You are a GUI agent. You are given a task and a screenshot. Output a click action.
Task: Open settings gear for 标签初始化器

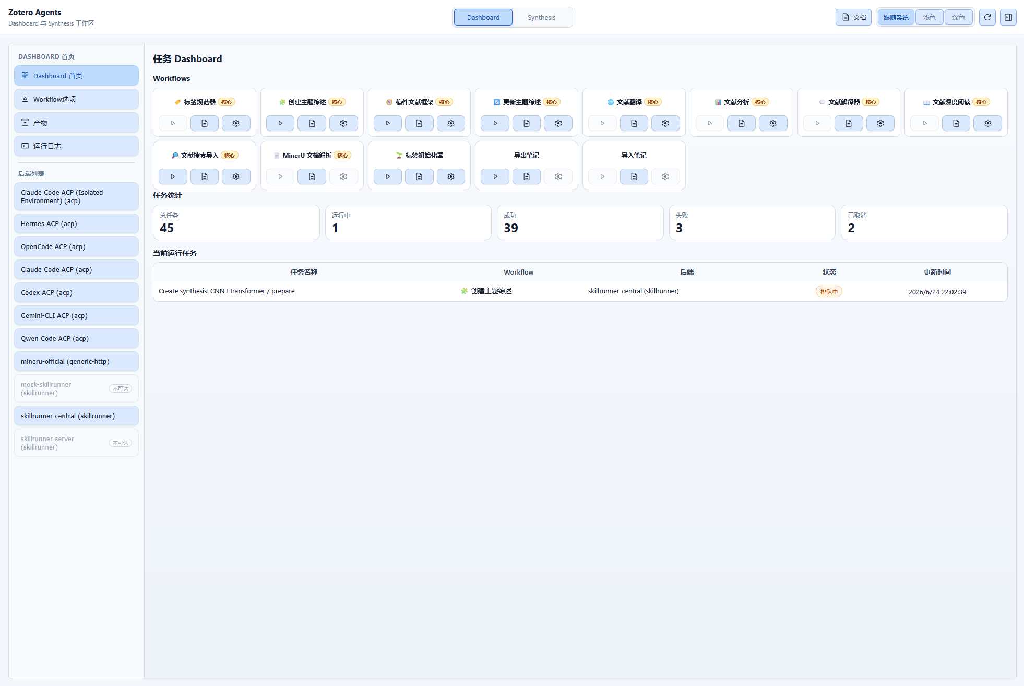point(451,176)
